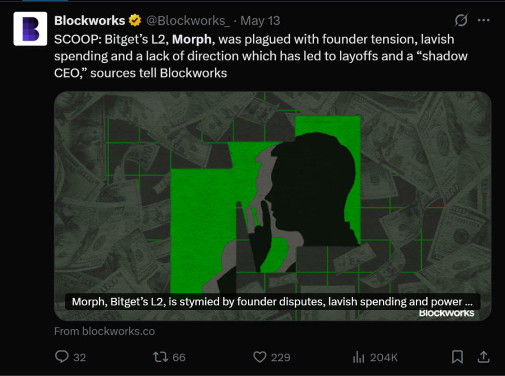The height and width of the screenshot is (376, 505).
Task: Click the share upload arrow icon
Action: click(x=483, y=357)
